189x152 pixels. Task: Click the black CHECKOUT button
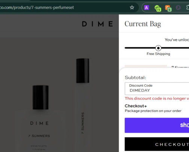click(x=157, y=144)
